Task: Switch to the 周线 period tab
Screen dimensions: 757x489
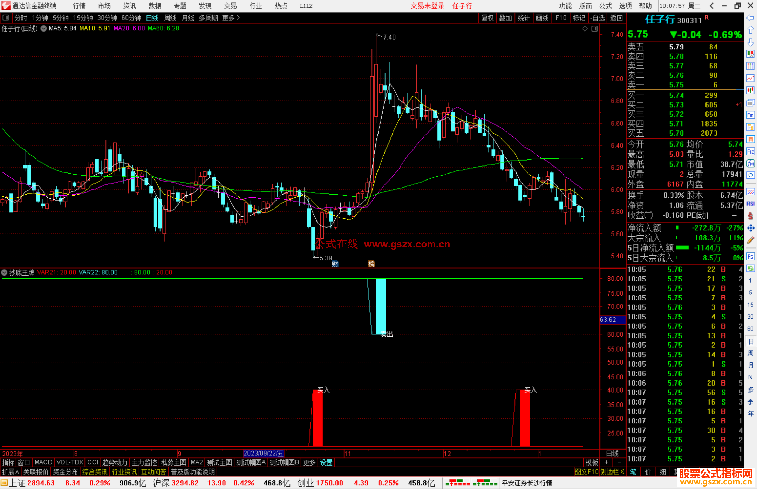Action: pos(170,18)
